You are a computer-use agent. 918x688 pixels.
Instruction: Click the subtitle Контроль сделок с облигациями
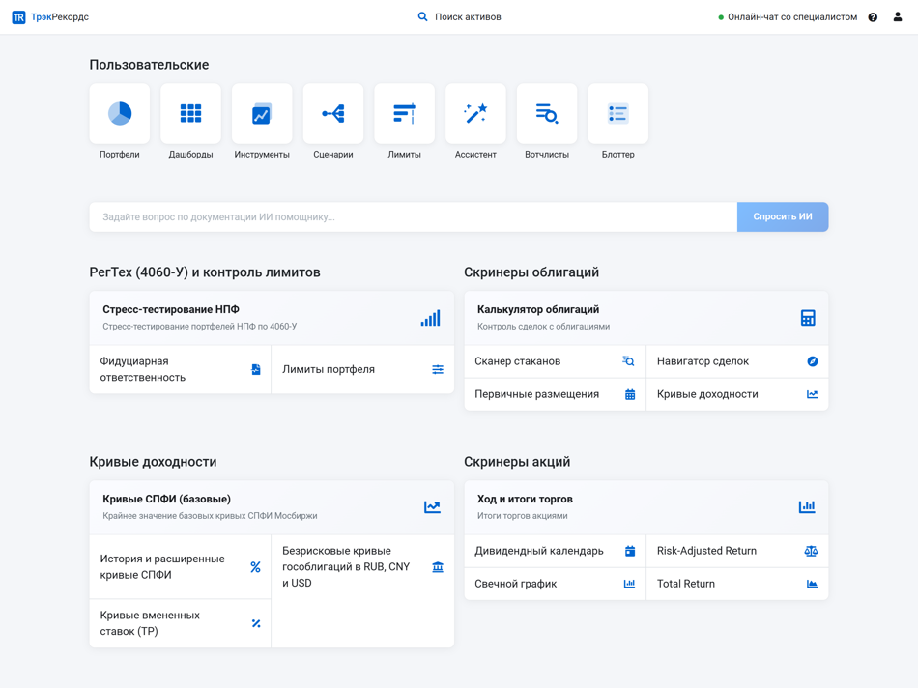tap(543, 327)
